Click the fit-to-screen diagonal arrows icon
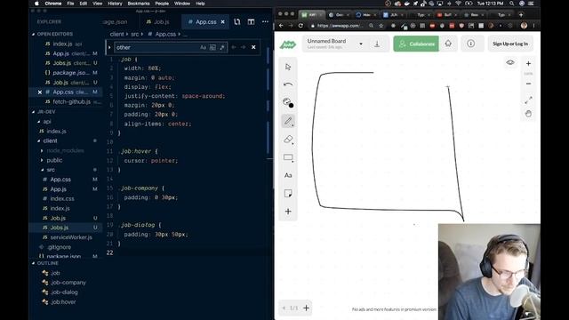The image size is (569, 320). click(x=528, y=100)
